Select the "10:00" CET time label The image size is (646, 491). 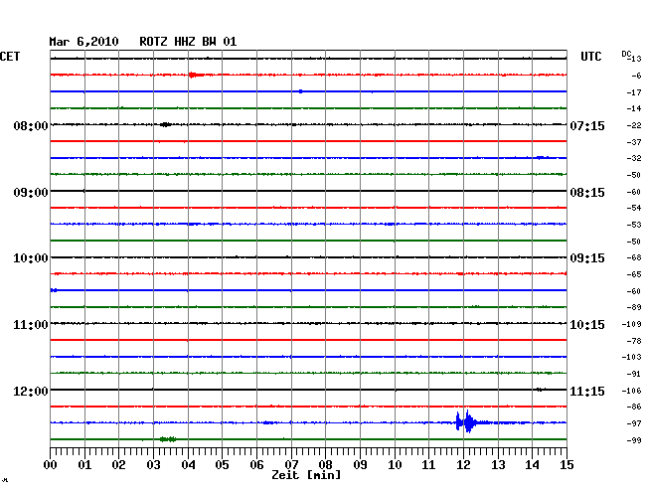[31, 258]
